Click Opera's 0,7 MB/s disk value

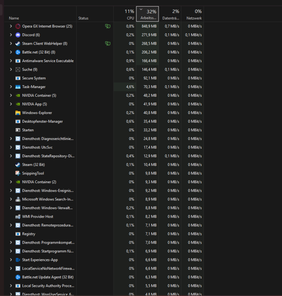point(172,27)
